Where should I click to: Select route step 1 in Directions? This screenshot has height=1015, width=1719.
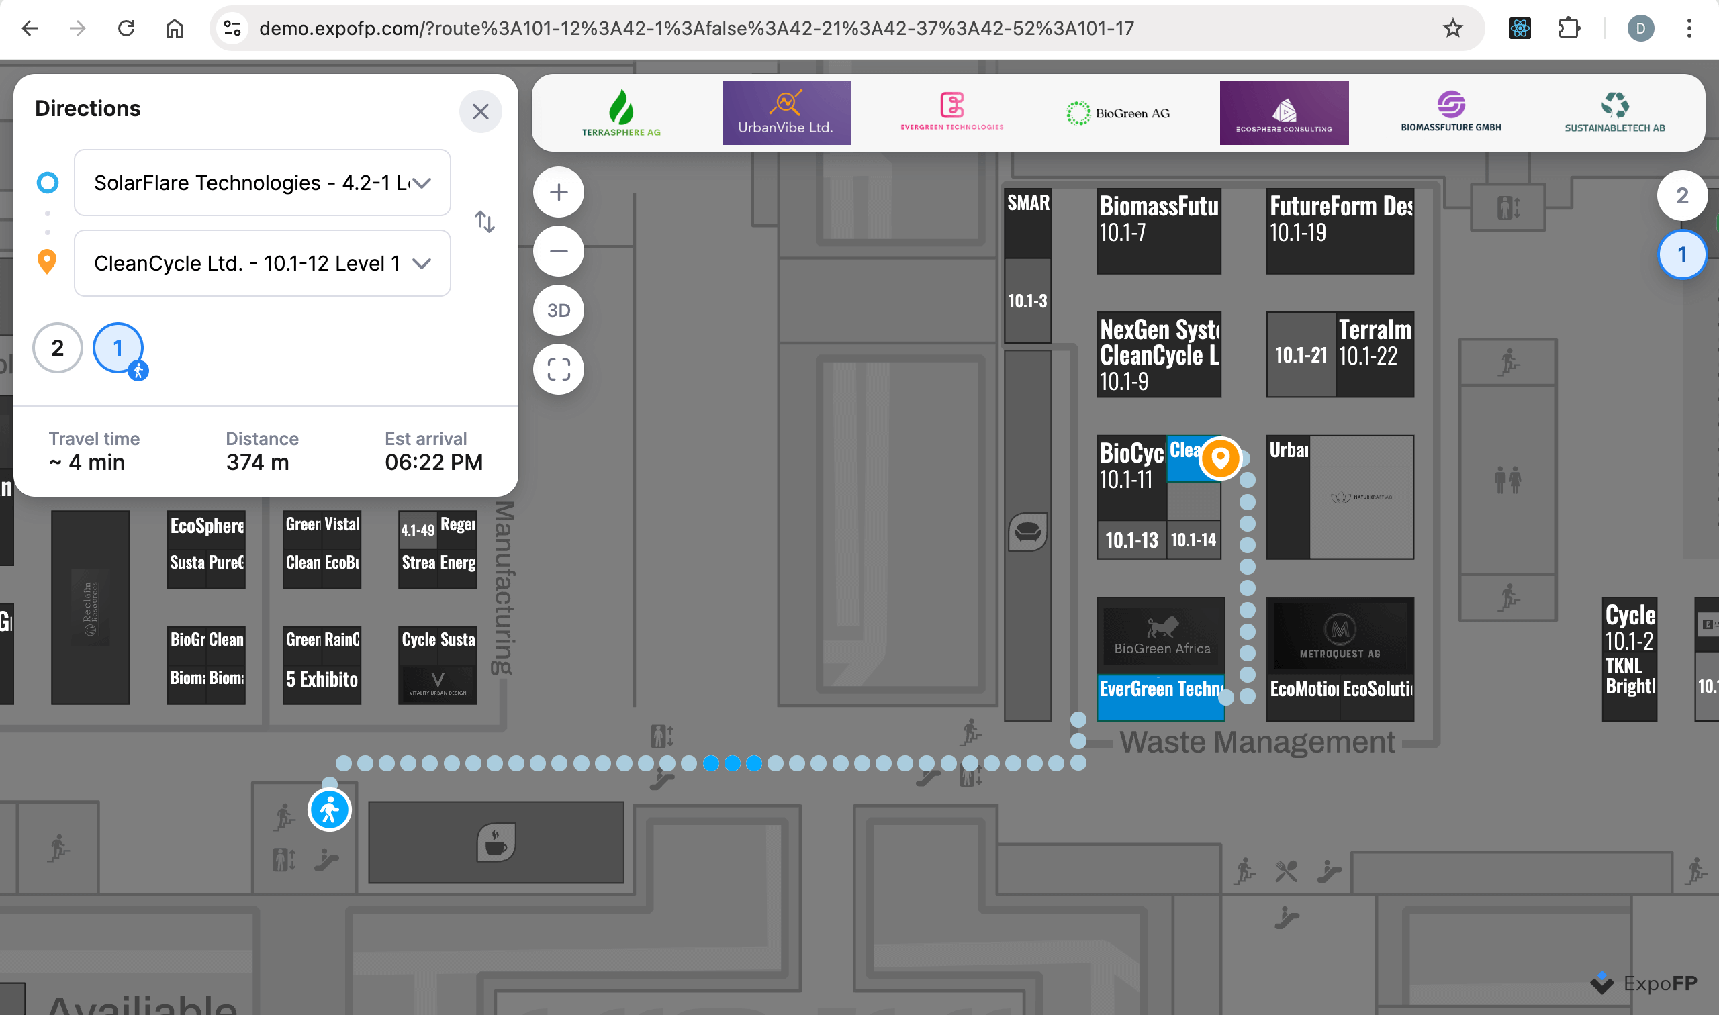tap(118, 348)
